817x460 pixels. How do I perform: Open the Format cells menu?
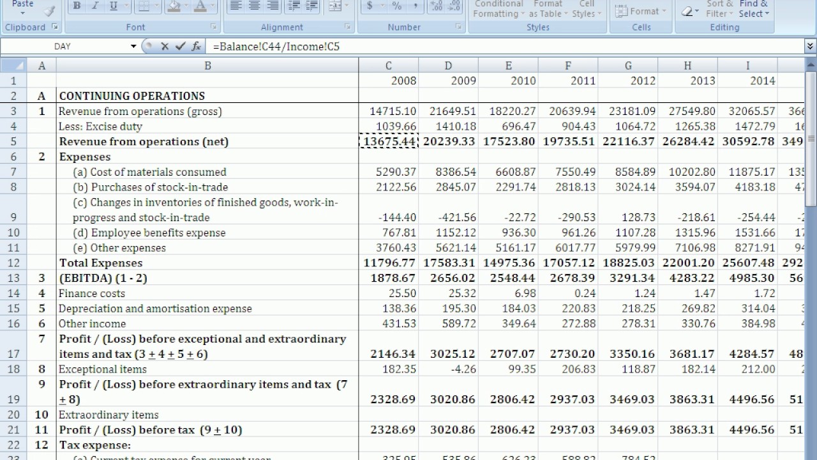641,11
